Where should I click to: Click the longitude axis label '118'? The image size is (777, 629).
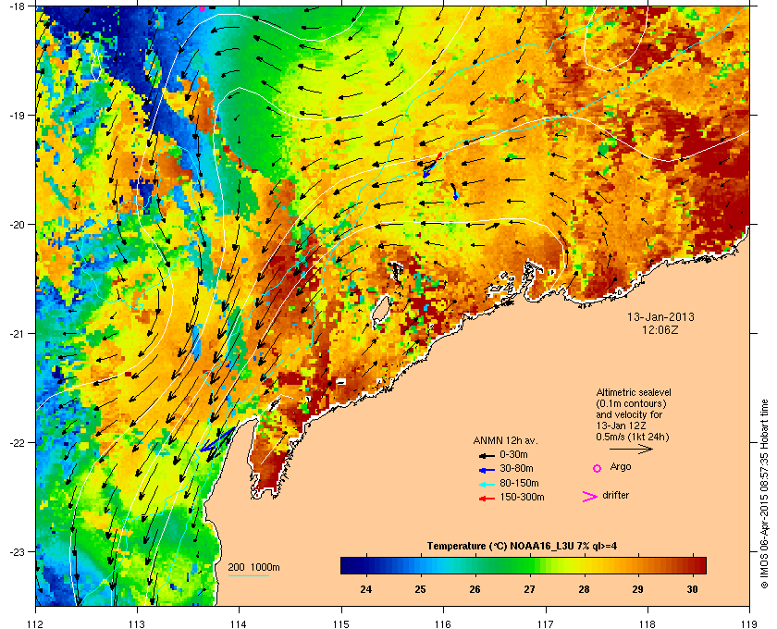click(647, 624)
